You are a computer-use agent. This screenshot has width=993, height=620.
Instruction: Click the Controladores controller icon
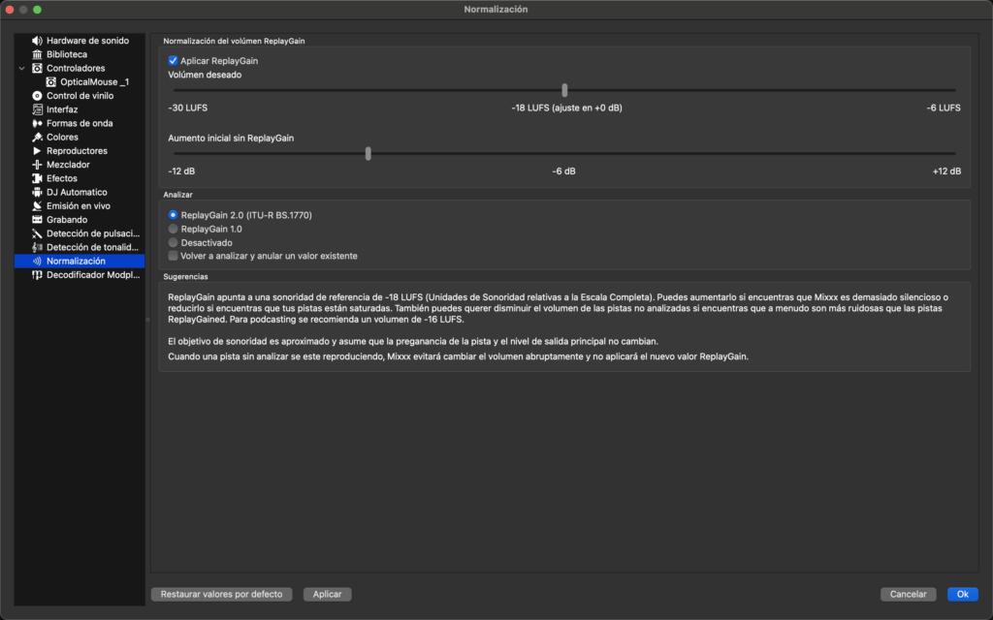click(38, 69)
